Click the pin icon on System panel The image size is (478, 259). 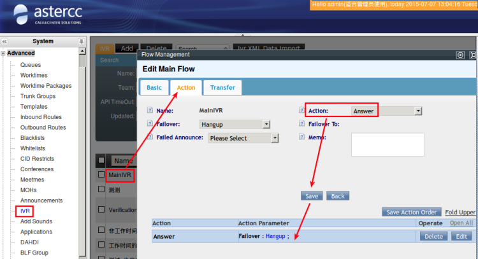click(x=81, y=41)
